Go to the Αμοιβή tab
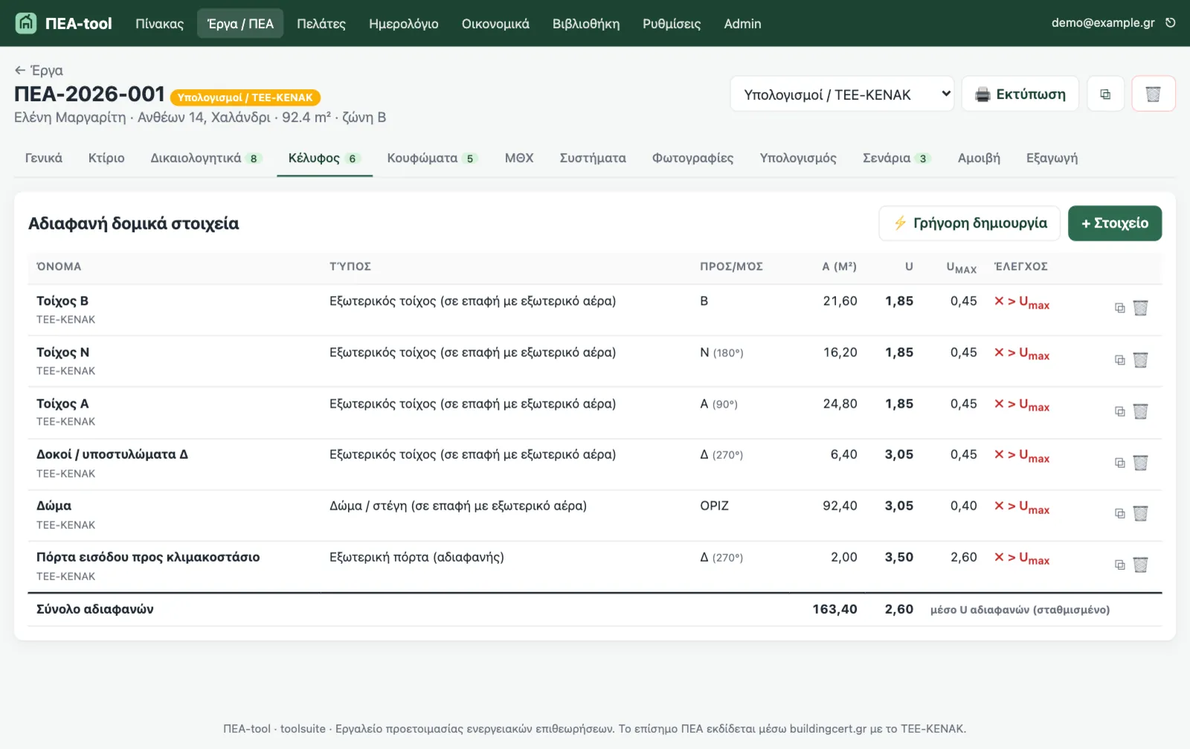This screenshot has height=749, width=1190. (x=979, y=158)
